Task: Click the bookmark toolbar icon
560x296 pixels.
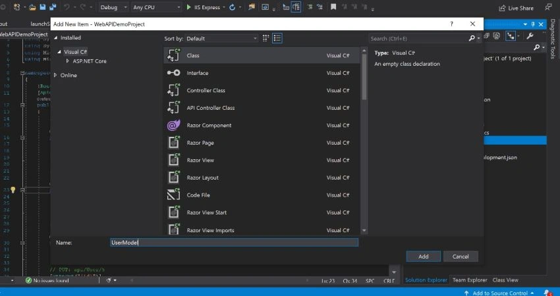Action: [333, 7]
